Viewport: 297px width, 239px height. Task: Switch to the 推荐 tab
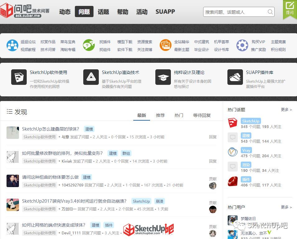pyautogui.click(x=160, y=115)
